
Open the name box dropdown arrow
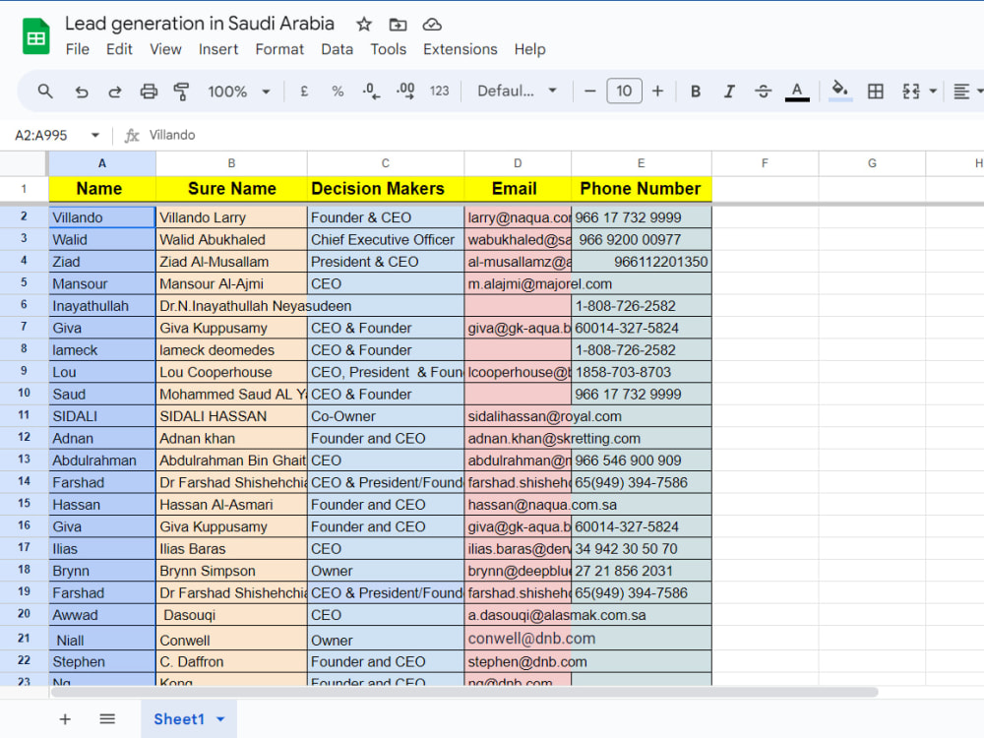[x=94, y=136]
